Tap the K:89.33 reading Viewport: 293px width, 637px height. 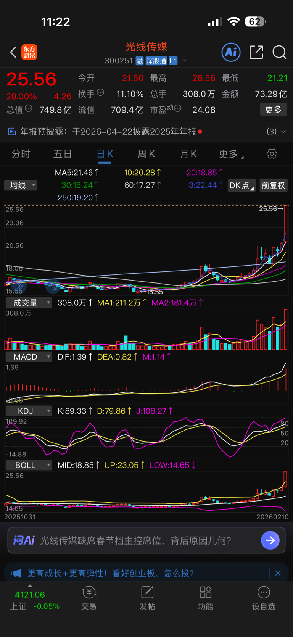tap(75, 411)
